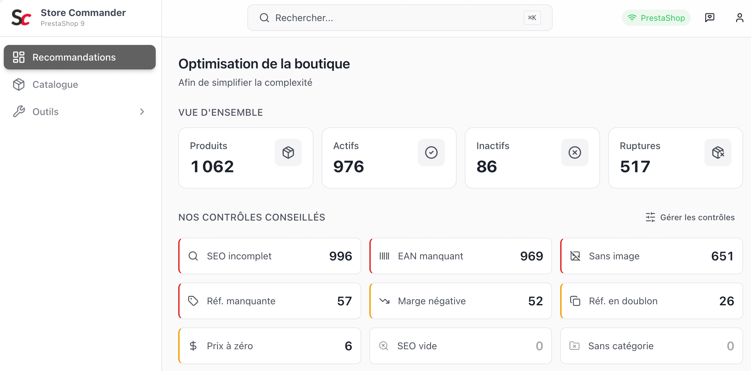Image resolution: width=751 pixels, height=371 pixels.
Task: Open the Actifs 976 overview card
Action: [x=389, y=158]
